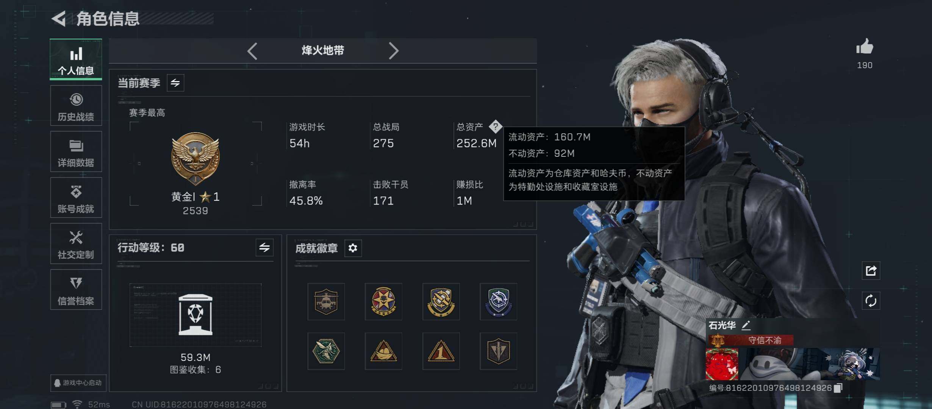
Task: Click the refresh character model icon
Action: (x=871, y=301)
